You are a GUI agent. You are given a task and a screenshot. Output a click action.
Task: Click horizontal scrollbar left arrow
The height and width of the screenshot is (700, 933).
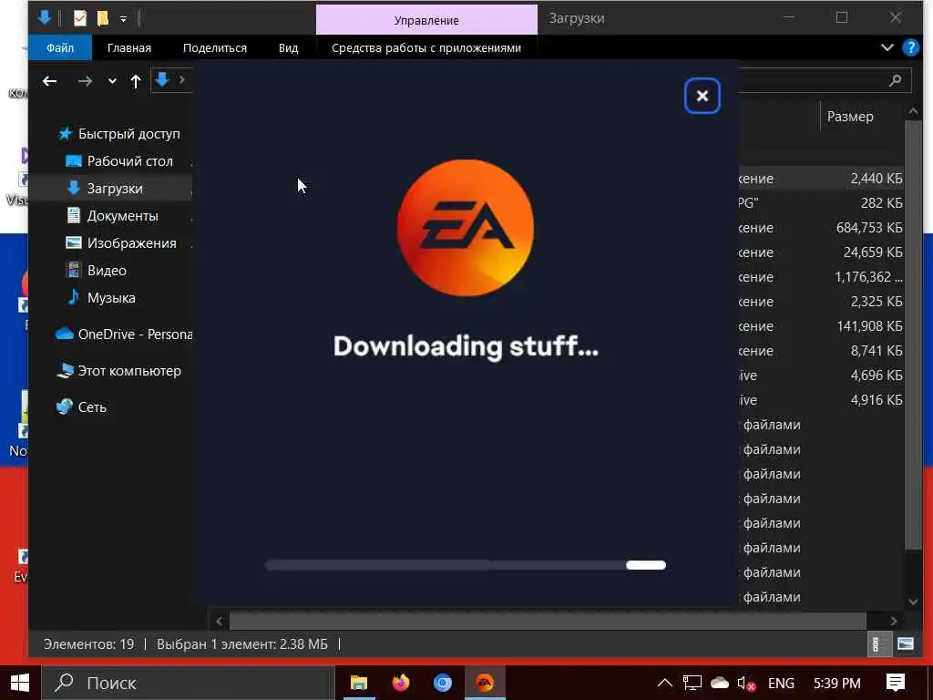click(220, 621)
